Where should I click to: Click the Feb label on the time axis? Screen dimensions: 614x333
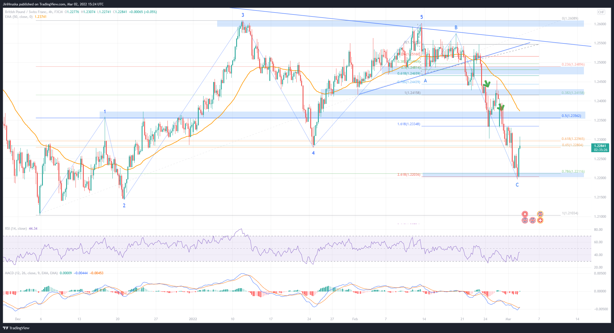(x=355, y=319)
